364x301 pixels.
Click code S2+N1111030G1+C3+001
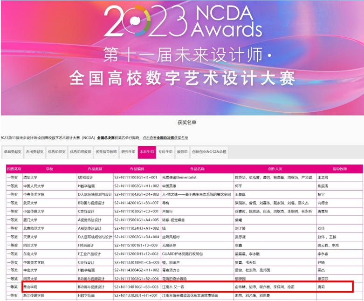tap(136, 212)
